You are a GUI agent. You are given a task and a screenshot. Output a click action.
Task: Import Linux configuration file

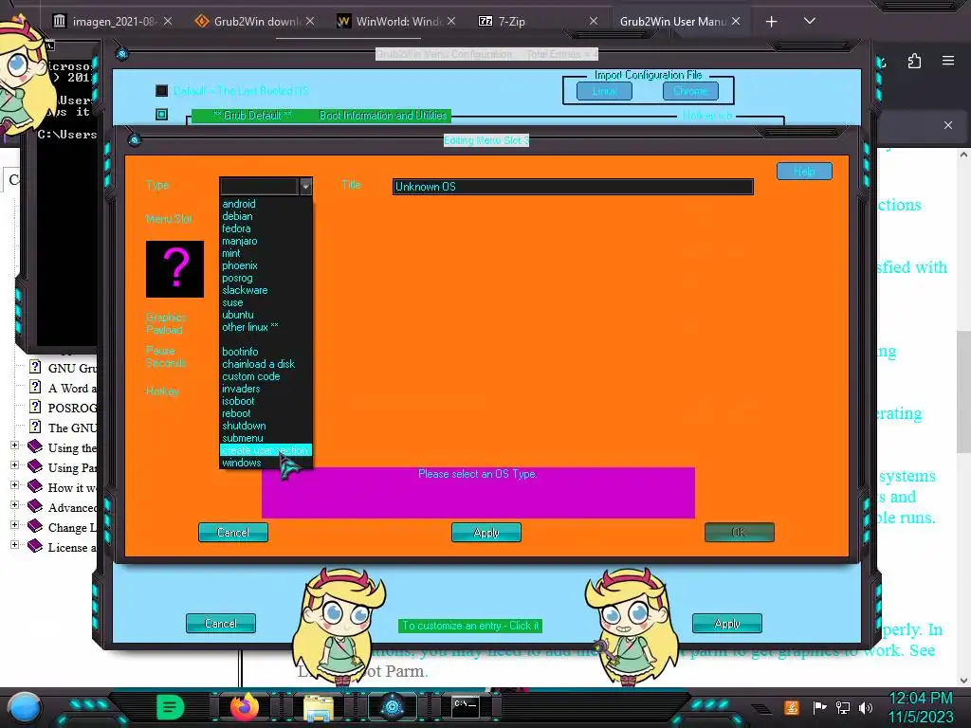[604, 91]
